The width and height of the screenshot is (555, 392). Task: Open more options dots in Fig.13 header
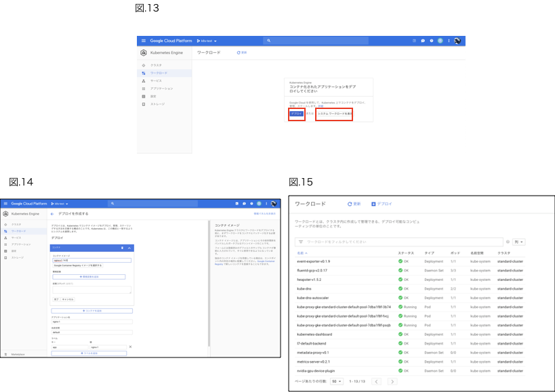point(449,41)
